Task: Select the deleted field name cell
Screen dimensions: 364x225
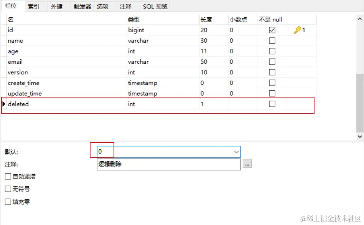Action: tap(66, 104)
